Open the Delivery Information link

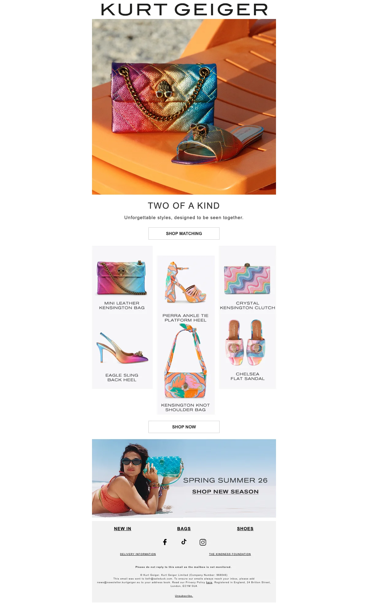tap(138, 554)
